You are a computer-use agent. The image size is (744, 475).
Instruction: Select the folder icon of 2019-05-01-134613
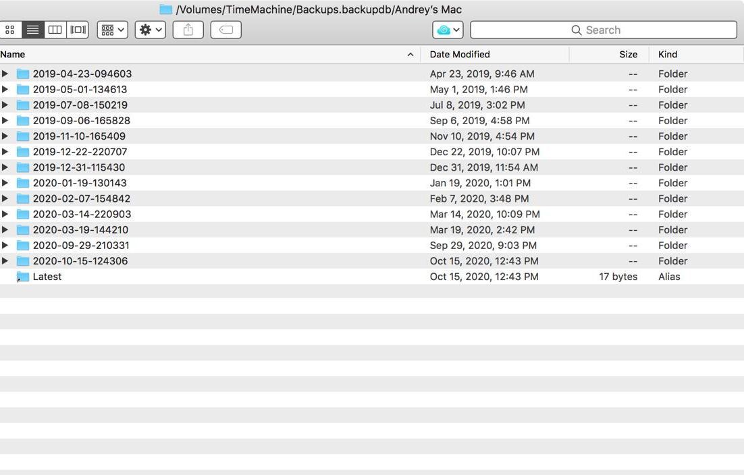coord(23,89)
